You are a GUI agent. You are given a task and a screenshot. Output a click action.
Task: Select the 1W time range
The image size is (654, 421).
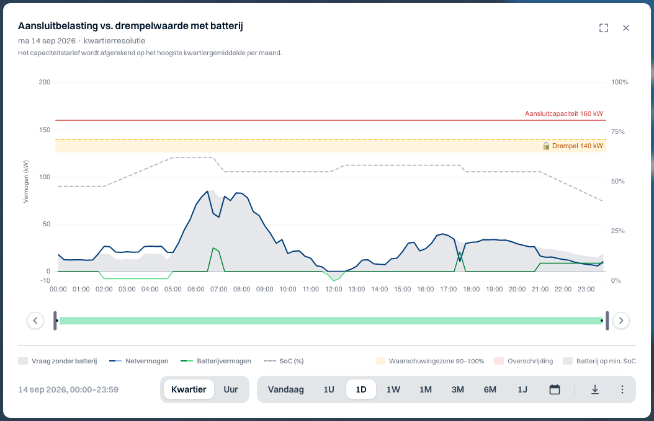point(393,389)
